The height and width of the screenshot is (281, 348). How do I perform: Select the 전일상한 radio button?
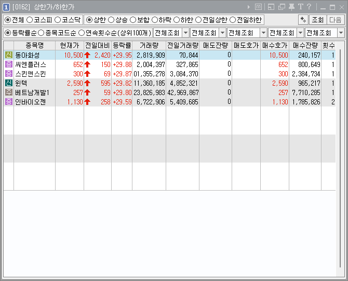(x=198, y=20)
